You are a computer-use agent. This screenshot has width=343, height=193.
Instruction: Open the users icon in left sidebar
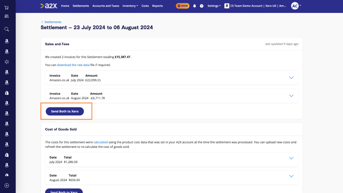(x=6, y=16)
